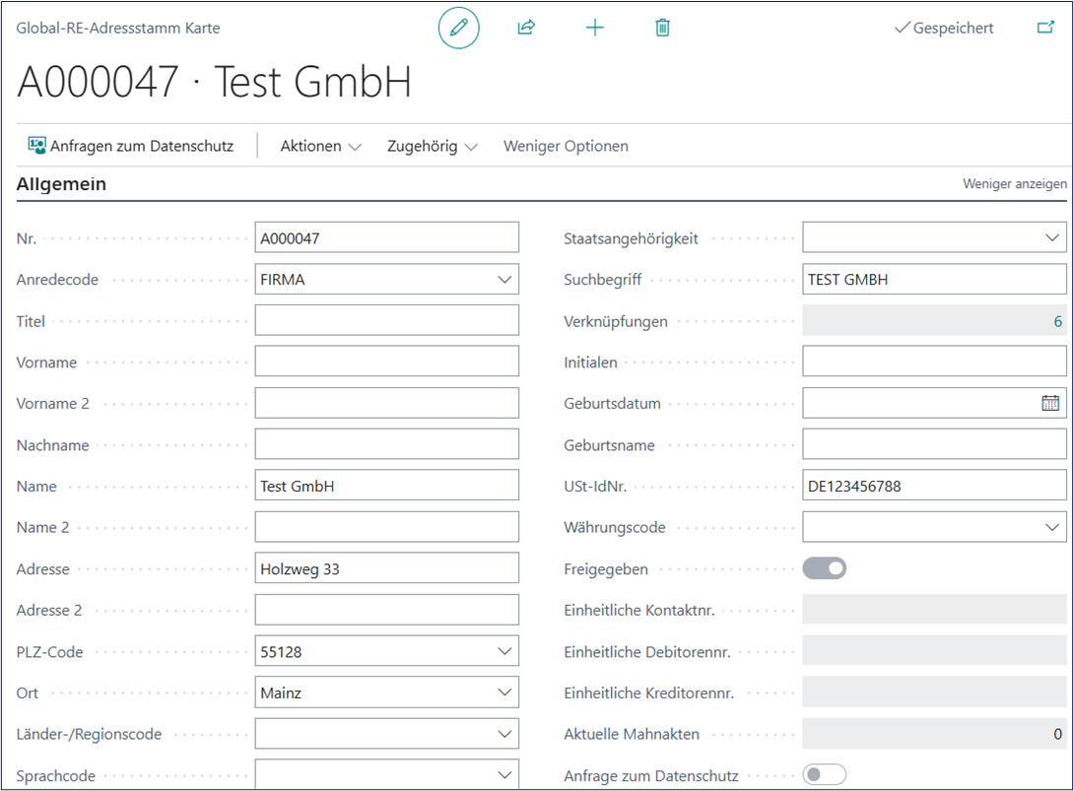Click the Weniger anzeigen link
The image size is (1074, 791).
[x=1014, y=184]
